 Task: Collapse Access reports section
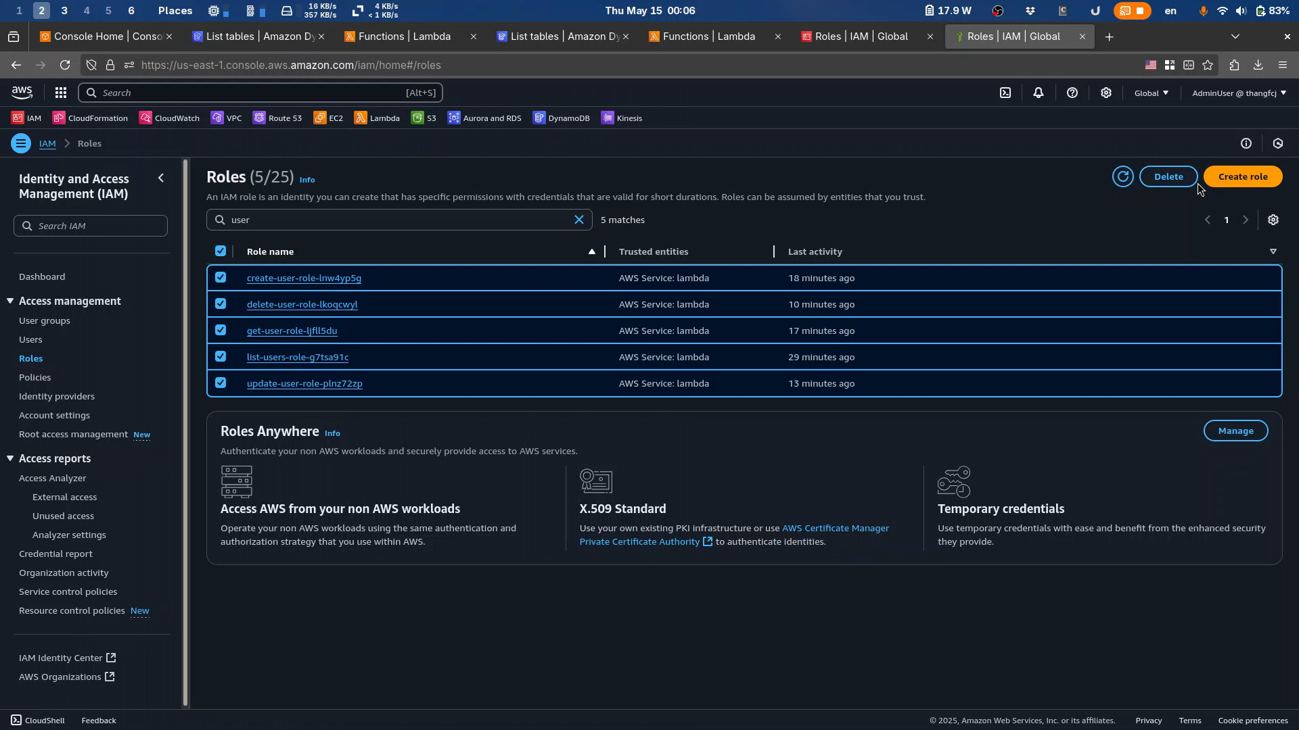click(x=10, y=458)
